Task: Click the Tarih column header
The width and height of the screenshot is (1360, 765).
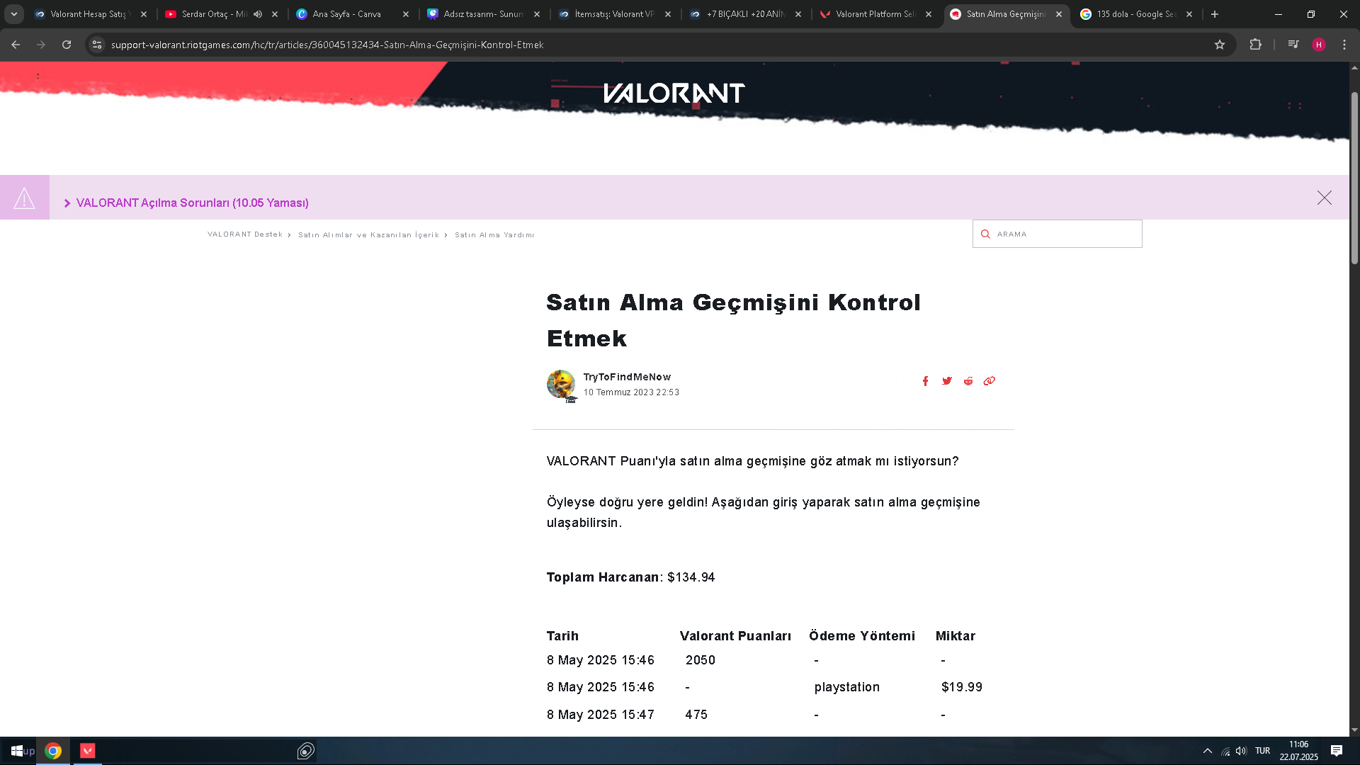Action: click(562, 636)
